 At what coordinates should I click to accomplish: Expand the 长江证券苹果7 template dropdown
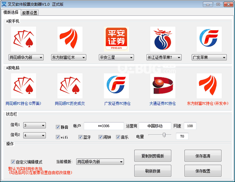click(164, 58)
